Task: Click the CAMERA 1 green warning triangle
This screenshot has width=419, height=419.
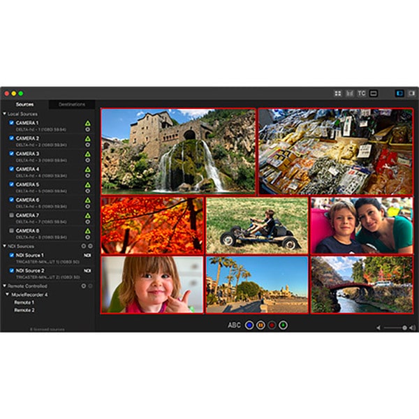Action: click(88, 123)
